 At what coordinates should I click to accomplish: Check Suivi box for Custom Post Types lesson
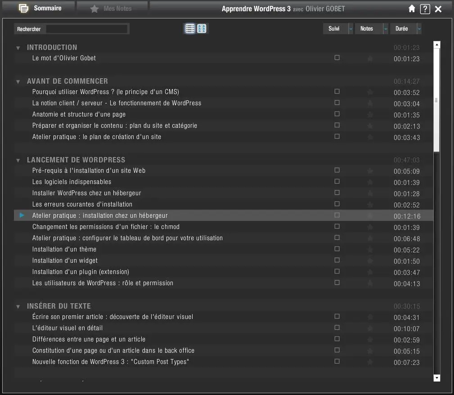[337, 361]
